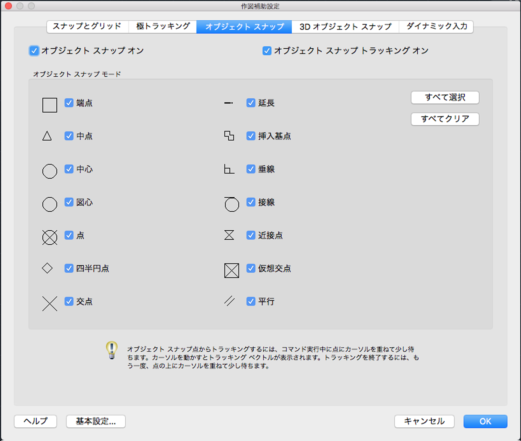Uncheck the 中心 snap mode checkbox
This screenshot has width=521, height=441.
69,169
